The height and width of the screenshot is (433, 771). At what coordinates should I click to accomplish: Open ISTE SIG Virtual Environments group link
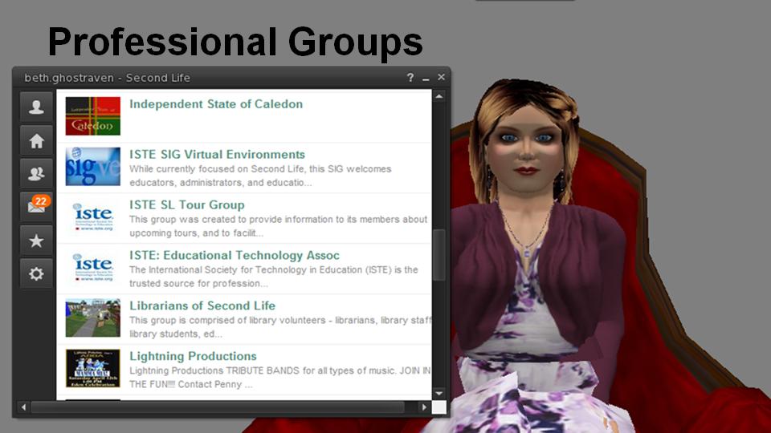pos(217,154)
